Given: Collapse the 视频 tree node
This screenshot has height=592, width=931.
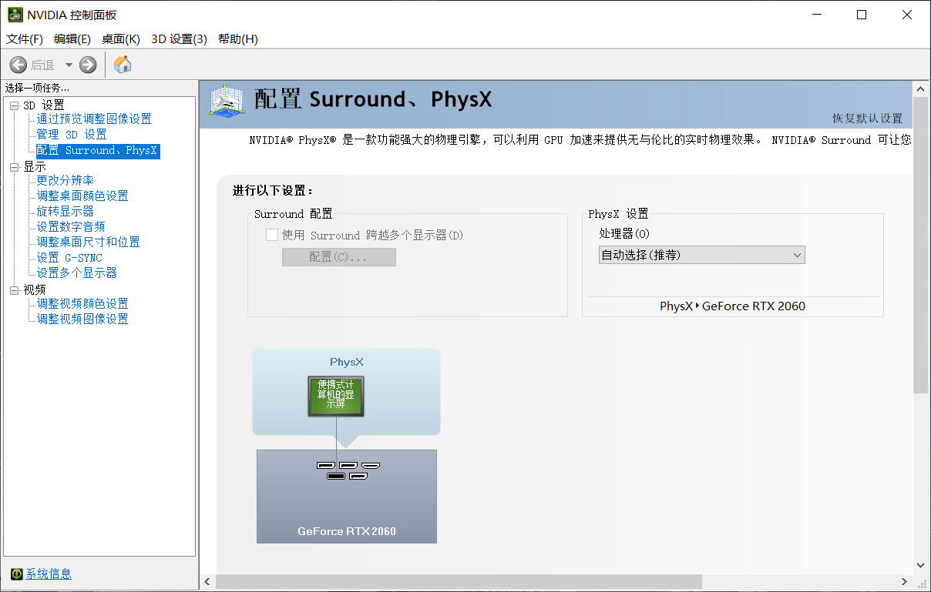Looking at the screenshot, I should coord(14,290).
